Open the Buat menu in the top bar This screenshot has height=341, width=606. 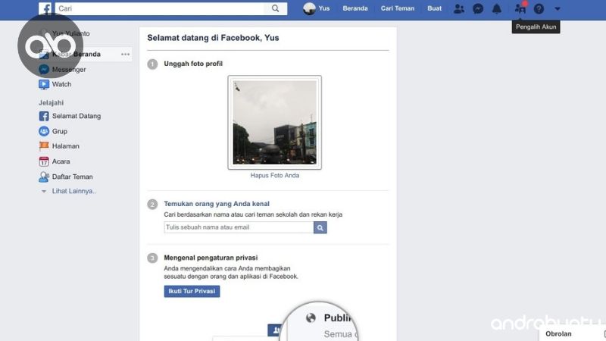(x=434, y=8)
